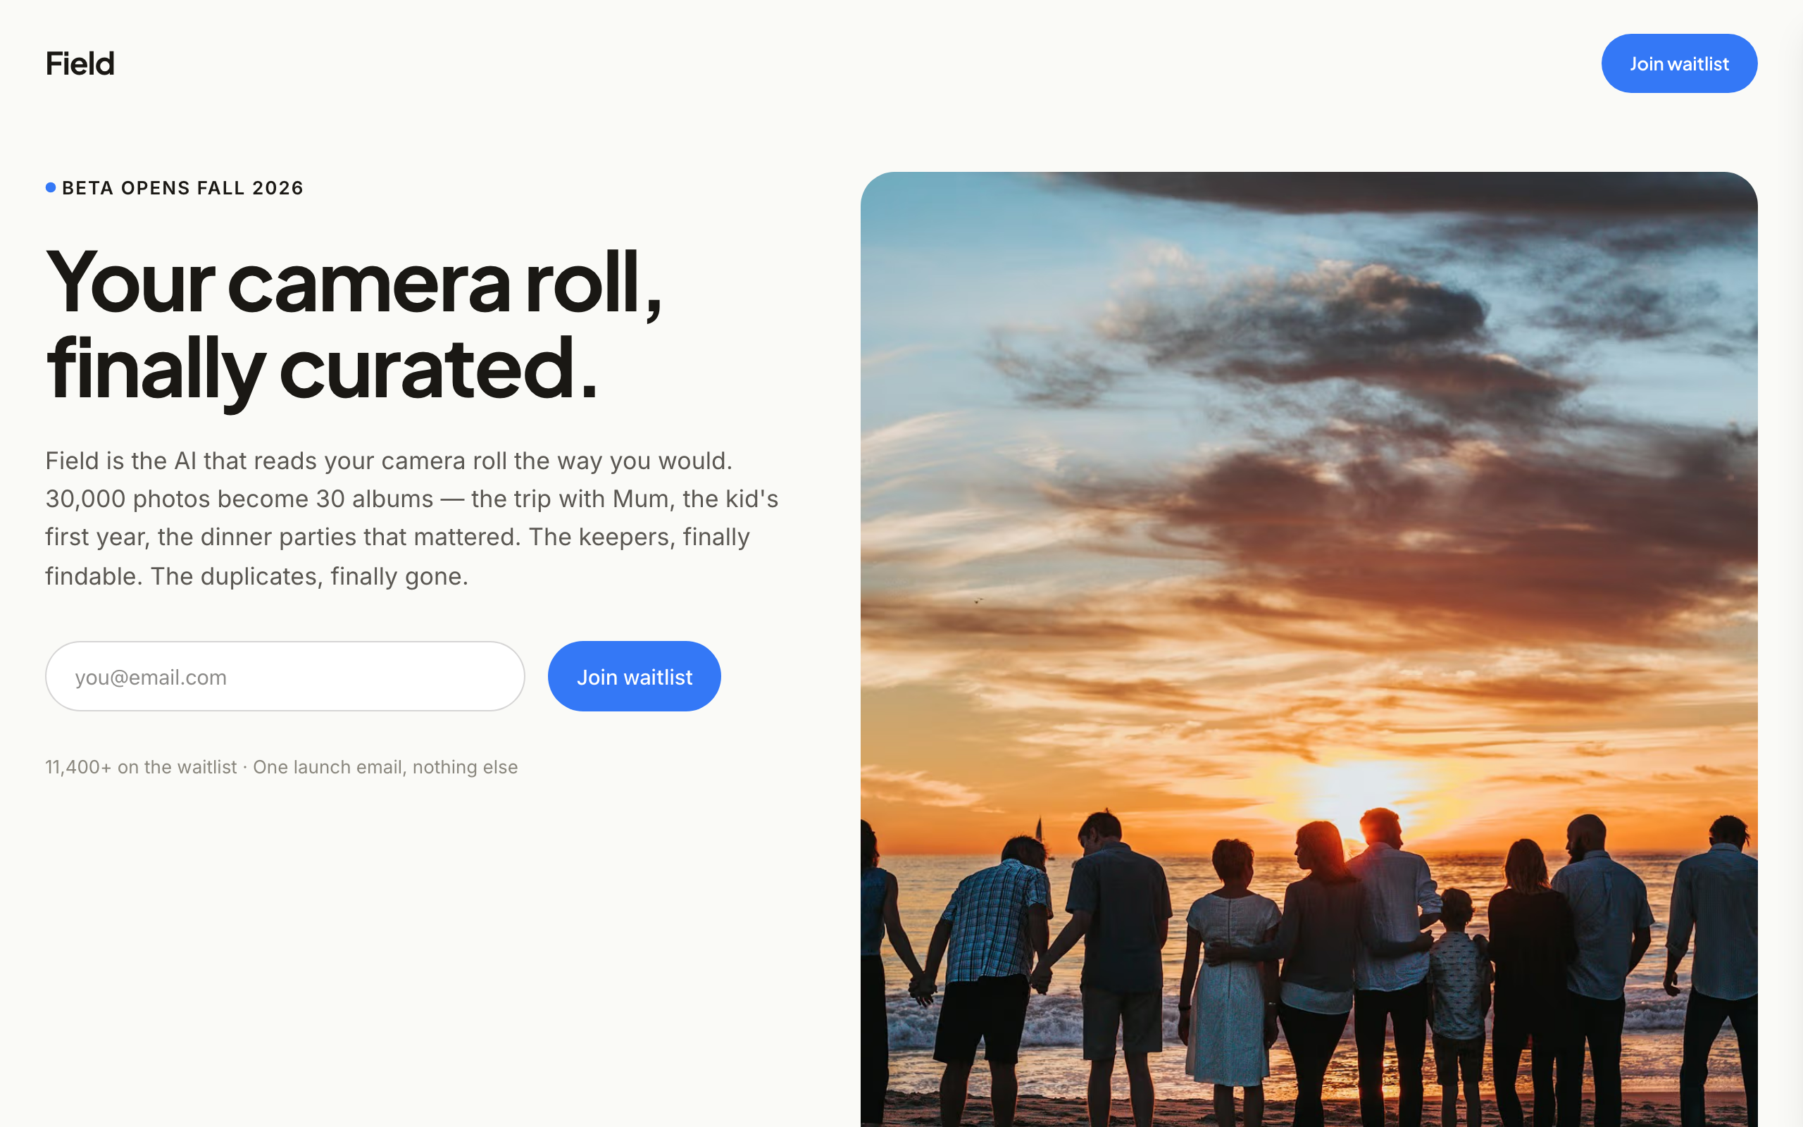Submit the Join waitlist button beside the email field
This screenshot has width=1803, height=1127.
634,676
